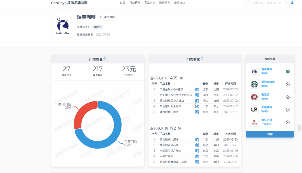Click the 添加对比 button

click(108, 17)
